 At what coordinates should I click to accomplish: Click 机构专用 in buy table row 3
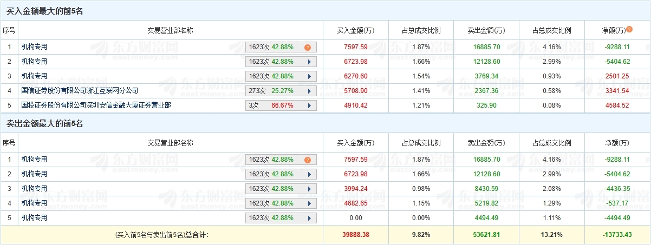click(34, 76)
